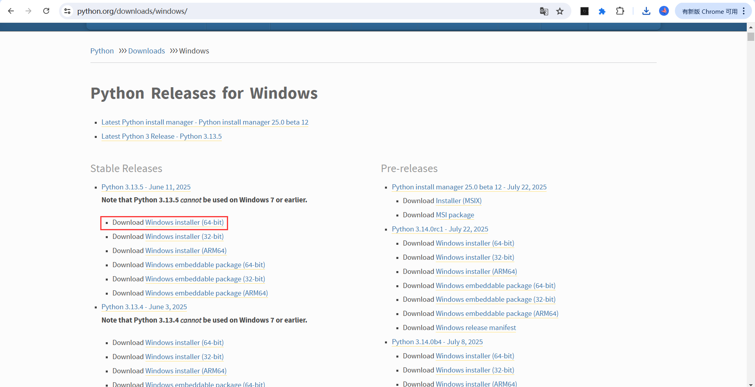Open Latest Python 3 Release - Python 3.13.5
Screen dimensions: 755x387
click(x=162, y=136)
